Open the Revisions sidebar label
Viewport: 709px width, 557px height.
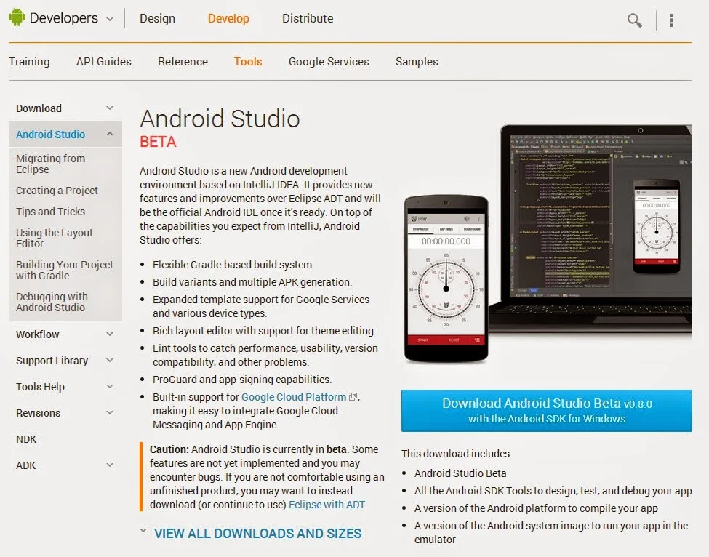coord(38,413)
